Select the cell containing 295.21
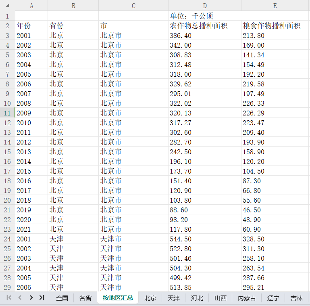310x306 pixels. 275,287
